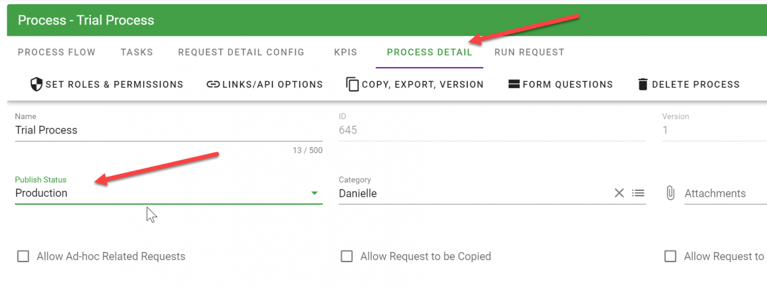Click the Attachments field

[721, 193]
